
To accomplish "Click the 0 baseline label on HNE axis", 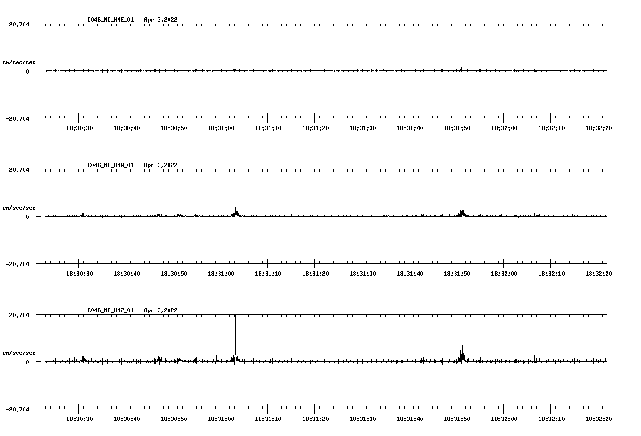I will coord(27,71).
